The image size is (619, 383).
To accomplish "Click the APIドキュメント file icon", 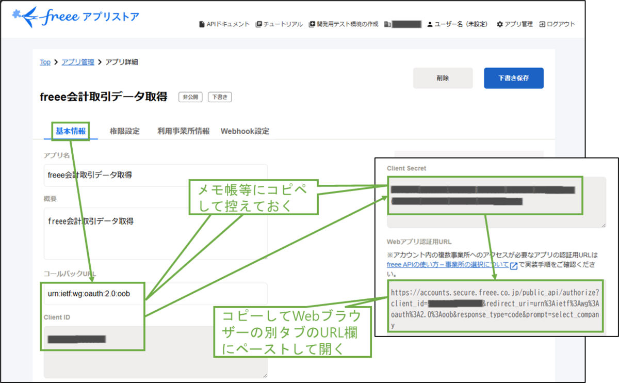I will click(202, 24).
